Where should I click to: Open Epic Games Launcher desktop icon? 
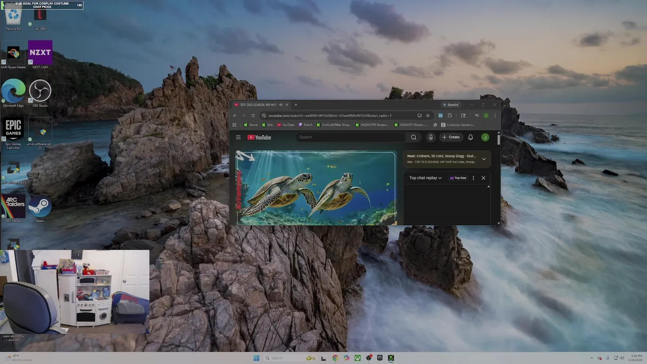(13, 133)
